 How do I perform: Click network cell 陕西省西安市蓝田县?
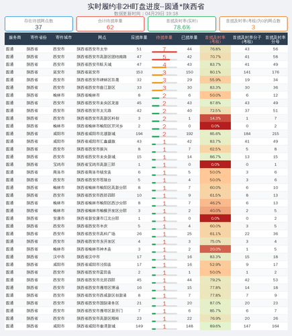click(94, 272)
